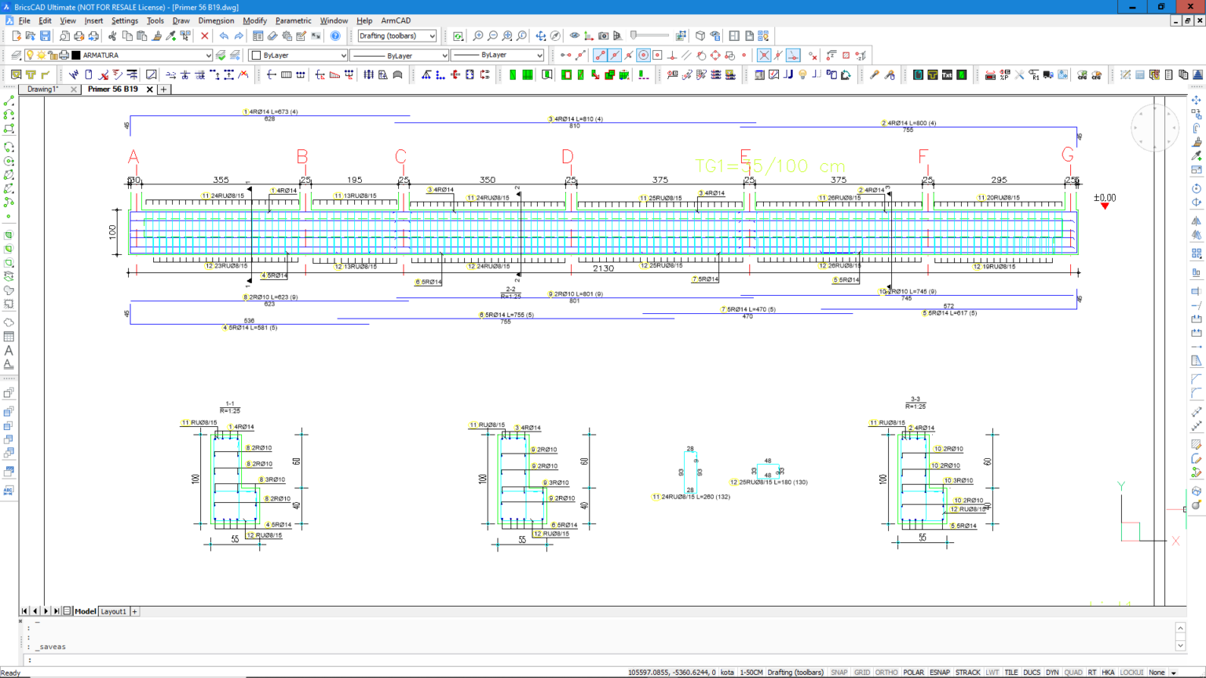Open the Parametric menu
Image resolution: width=1206 pixels, height=678 pixels.
tap(293, 21)
